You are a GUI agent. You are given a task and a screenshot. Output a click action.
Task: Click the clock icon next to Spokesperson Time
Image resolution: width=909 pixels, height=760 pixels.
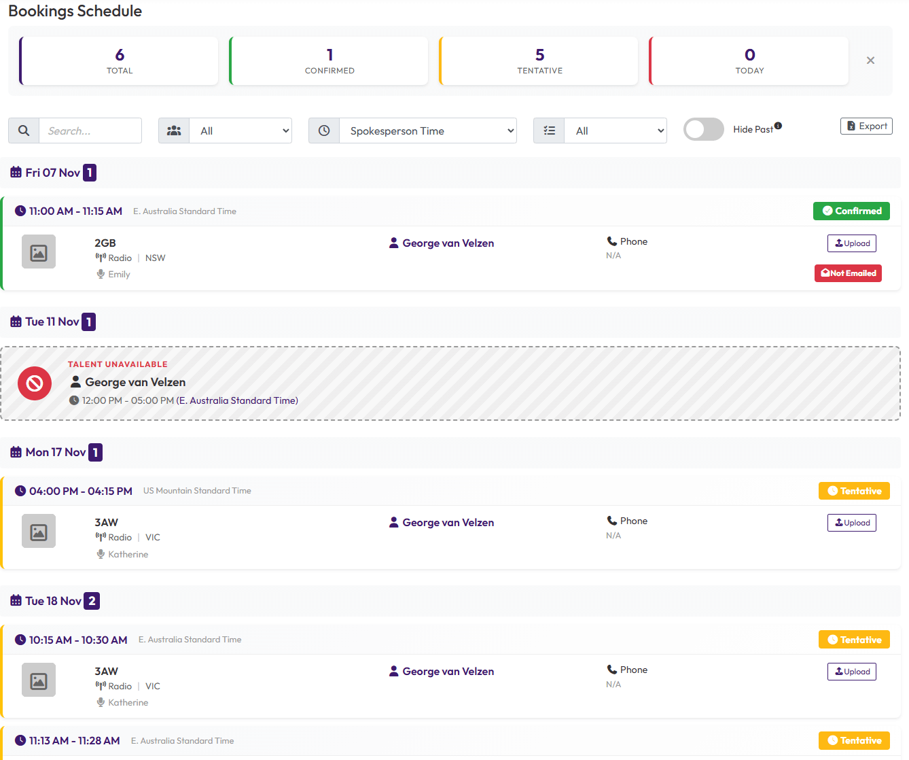pyautogui.click(x=324, y=130)
